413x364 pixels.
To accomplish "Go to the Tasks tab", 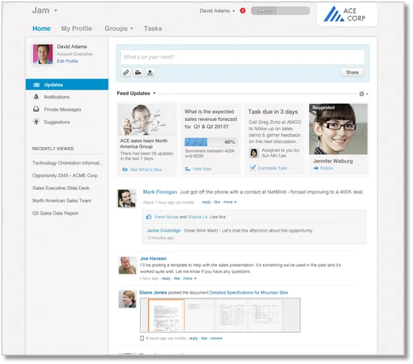I will [153, 28].
